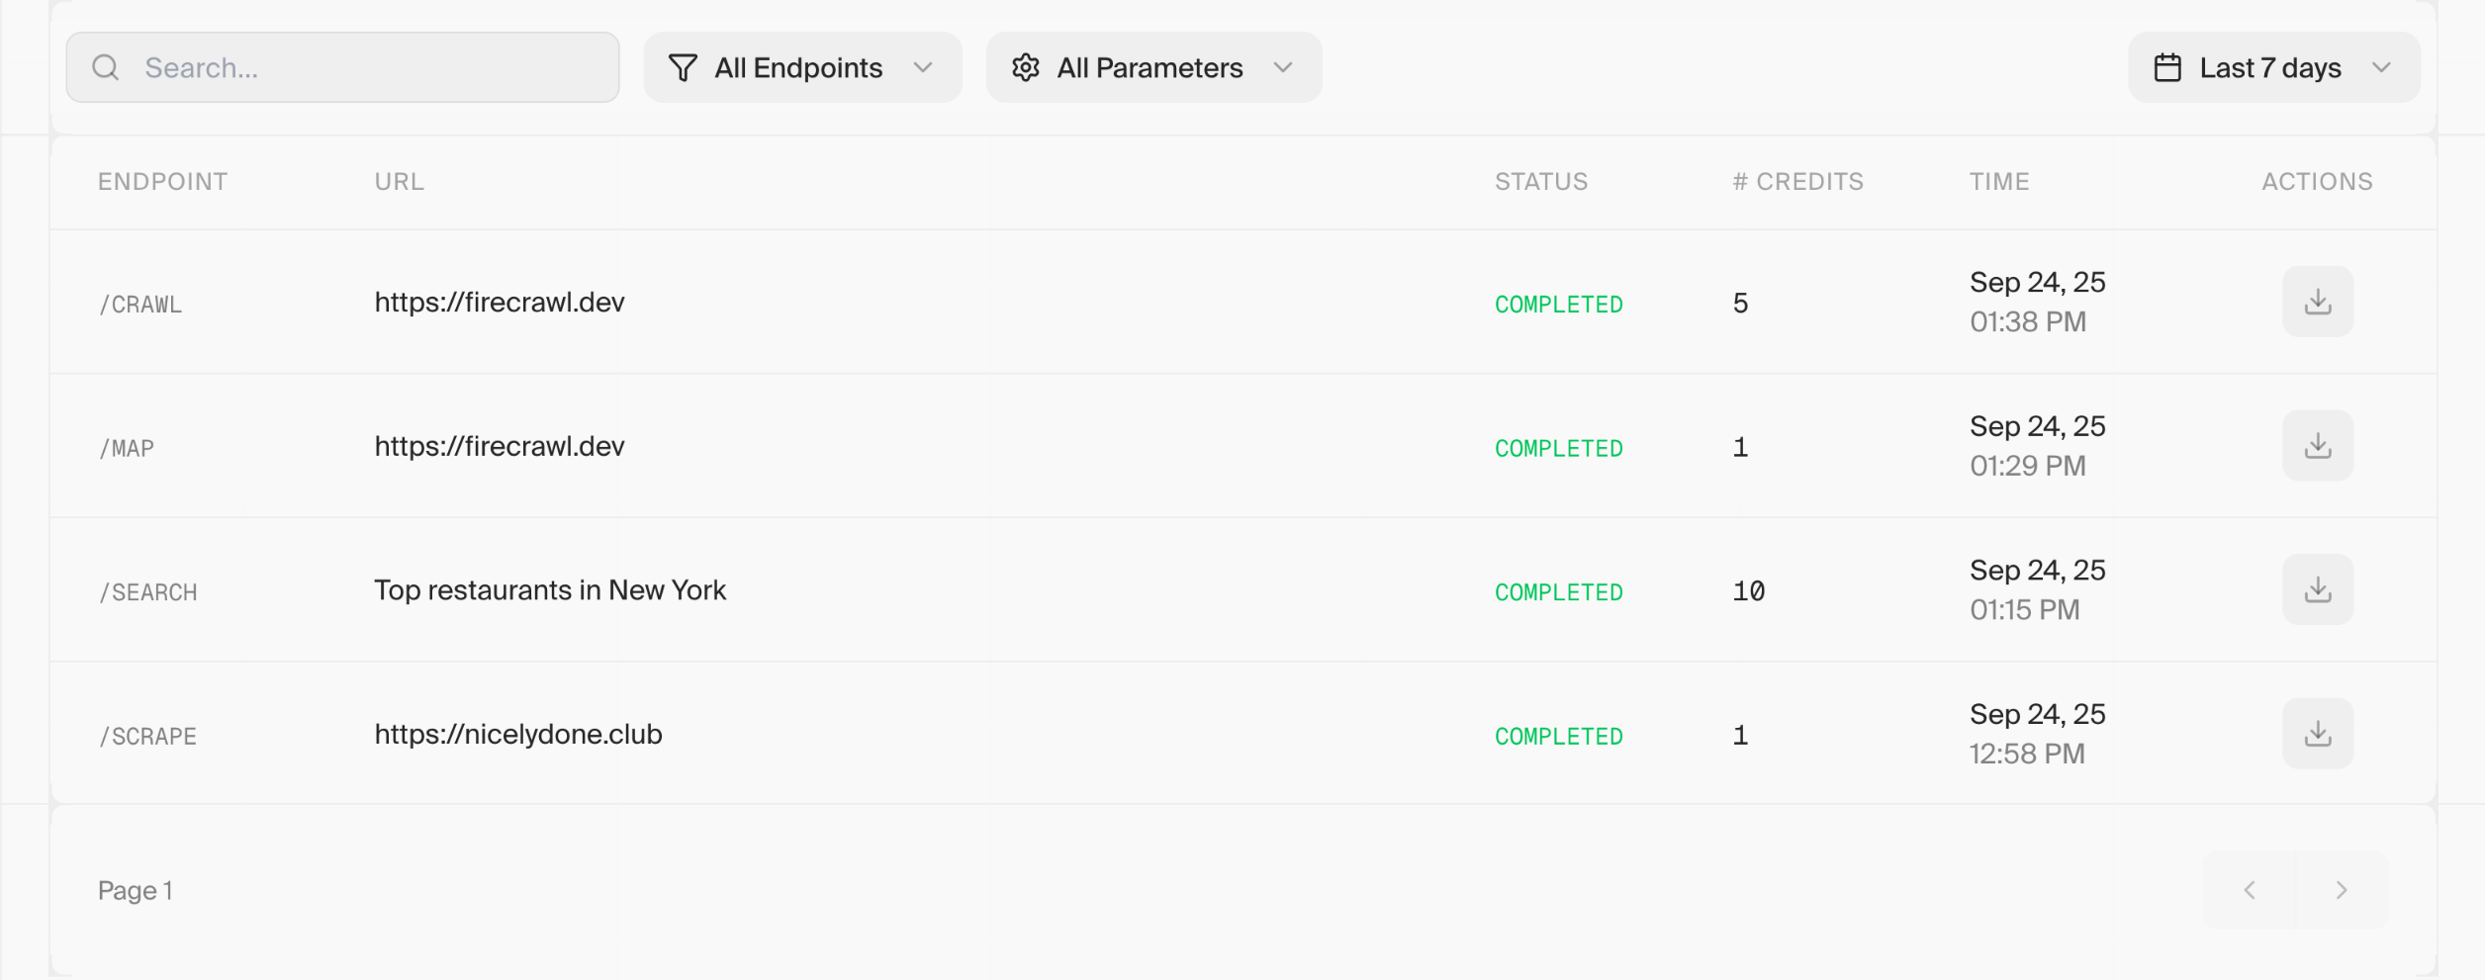Viewport: 2485px width, 980px height.
Task: Click the TIME column header
Action: tap(1998, 182)
